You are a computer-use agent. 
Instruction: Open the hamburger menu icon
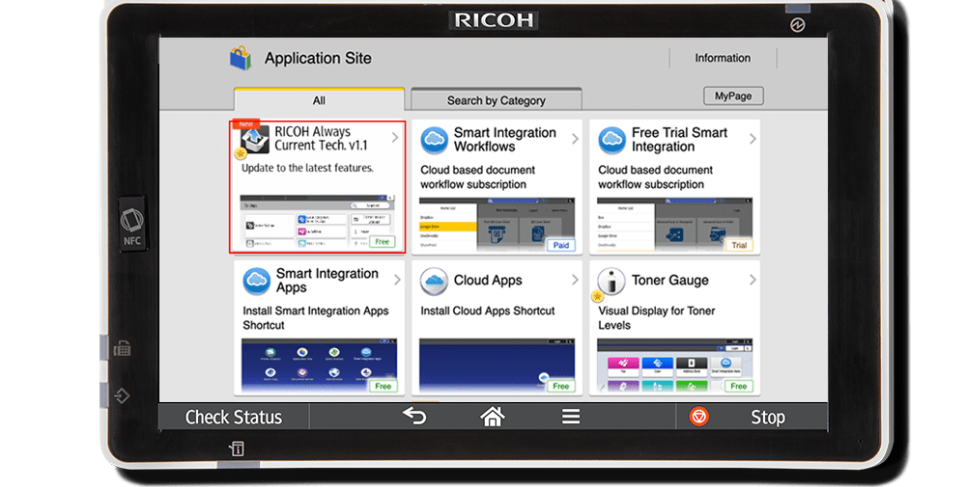coord(571,417)
